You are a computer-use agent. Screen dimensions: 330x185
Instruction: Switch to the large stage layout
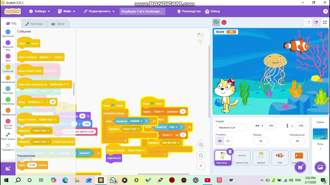click(316, 22)
